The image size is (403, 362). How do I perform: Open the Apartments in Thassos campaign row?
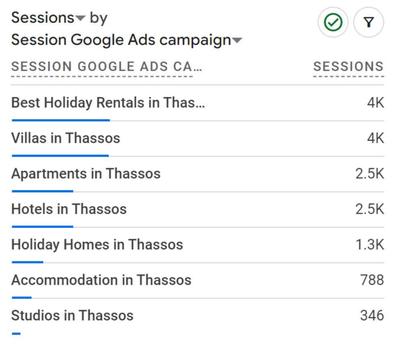(197, 174)
